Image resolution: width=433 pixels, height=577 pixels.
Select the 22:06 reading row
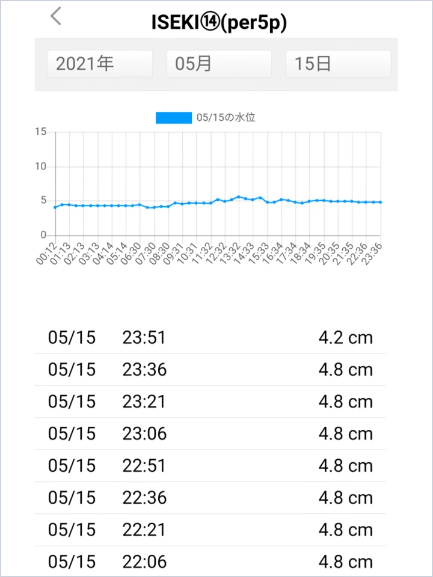pyautogui.click(x=210, y=562)
